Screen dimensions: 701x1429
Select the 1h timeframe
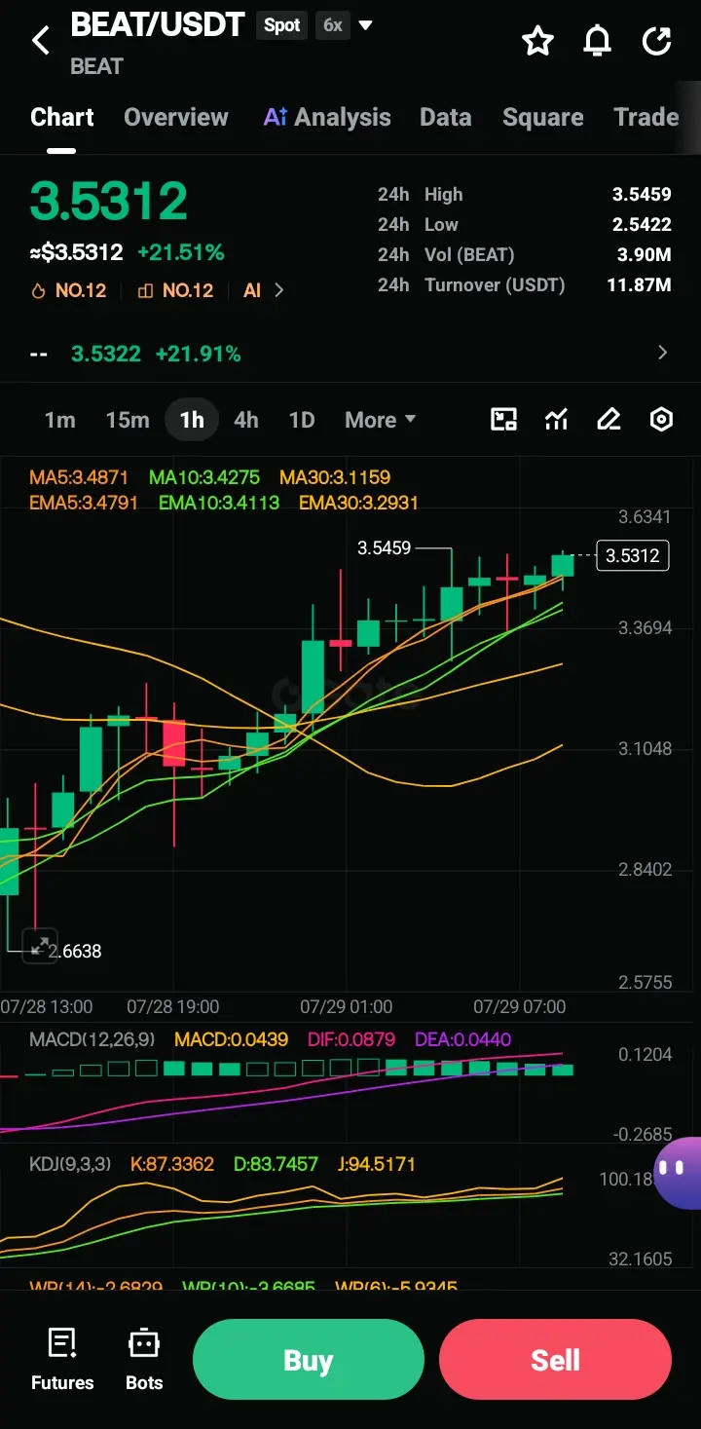pyautogui.click(x=192, y=420)
